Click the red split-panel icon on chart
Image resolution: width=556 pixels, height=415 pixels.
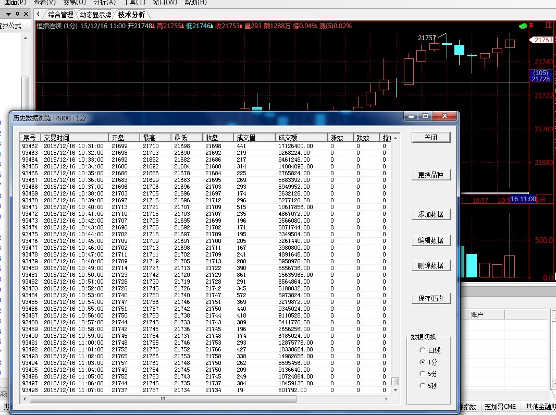(x=548, y=25)
